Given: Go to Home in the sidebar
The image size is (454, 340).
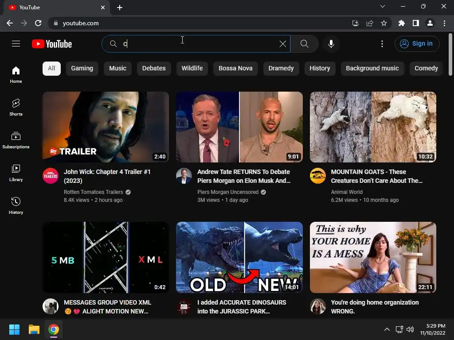Looking at the screenshot, I should (x=16, y=74).
